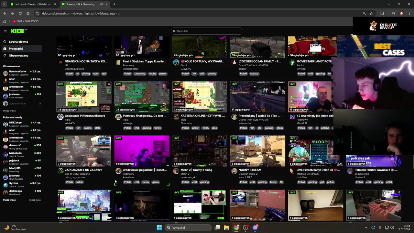Open VKIE - DWA KROKI bookmark

[x=27, y=21]
